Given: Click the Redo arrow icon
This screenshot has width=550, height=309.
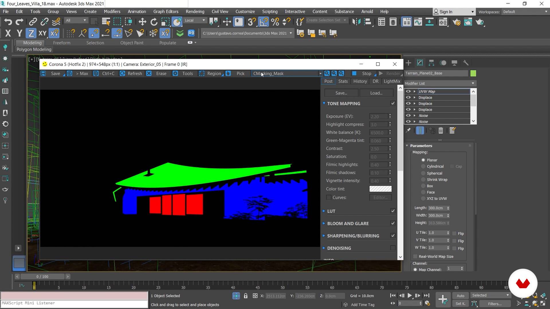Looking at the screenshot, I should coord(19,22).
